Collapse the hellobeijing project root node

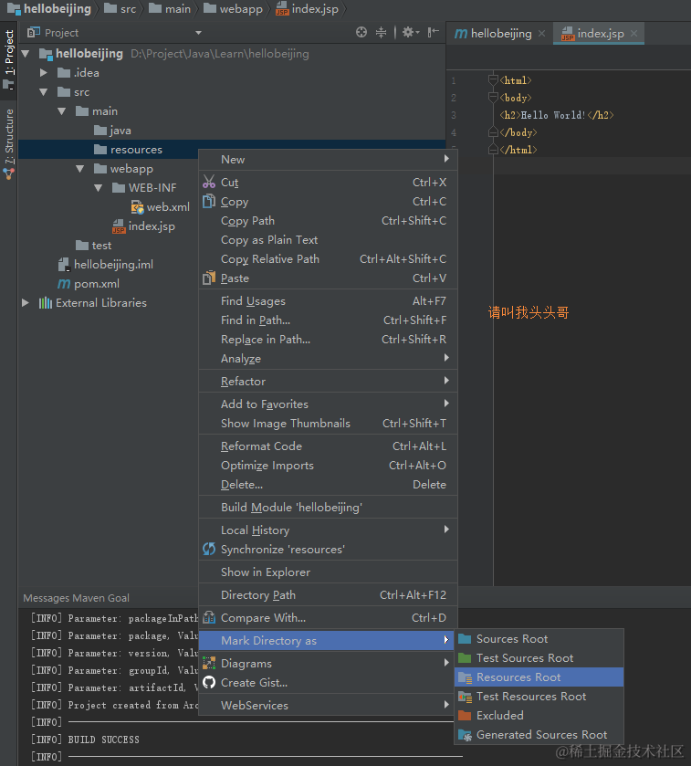tap(26, 53)
